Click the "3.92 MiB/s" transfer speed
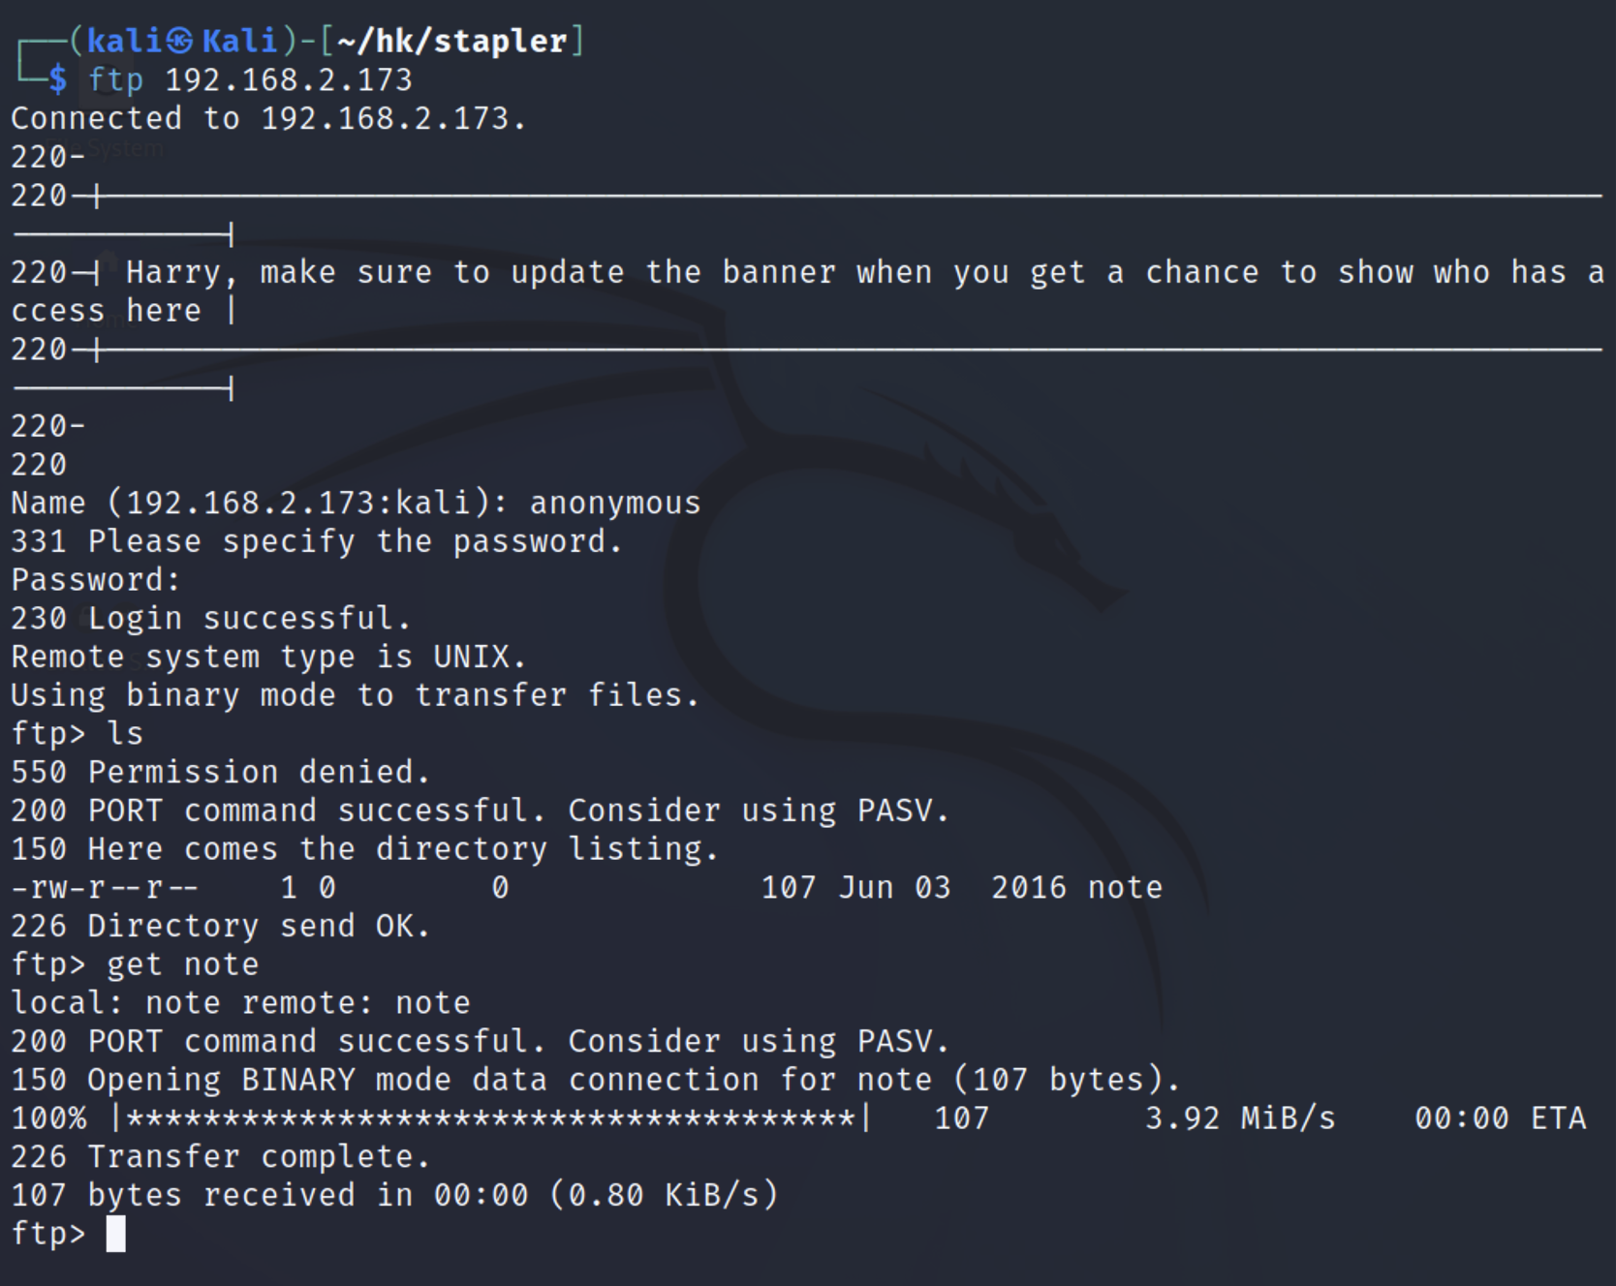This screenshot has height=1286, width=1616. pyautogui.click(x=1240, y=1118)
